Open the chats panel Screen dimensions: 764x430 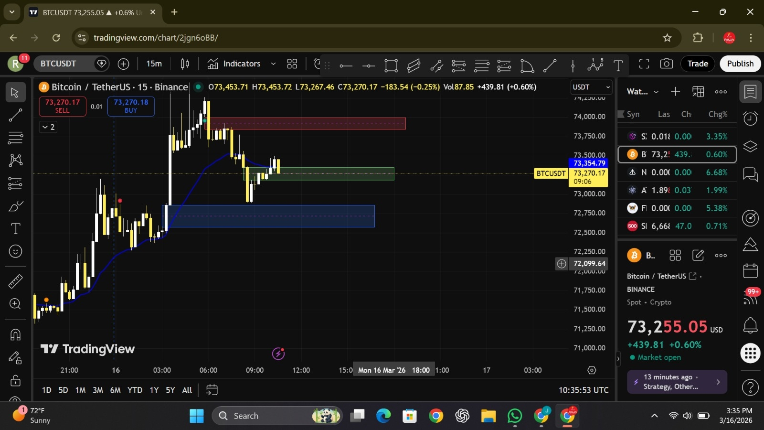[x=750, y=174]
